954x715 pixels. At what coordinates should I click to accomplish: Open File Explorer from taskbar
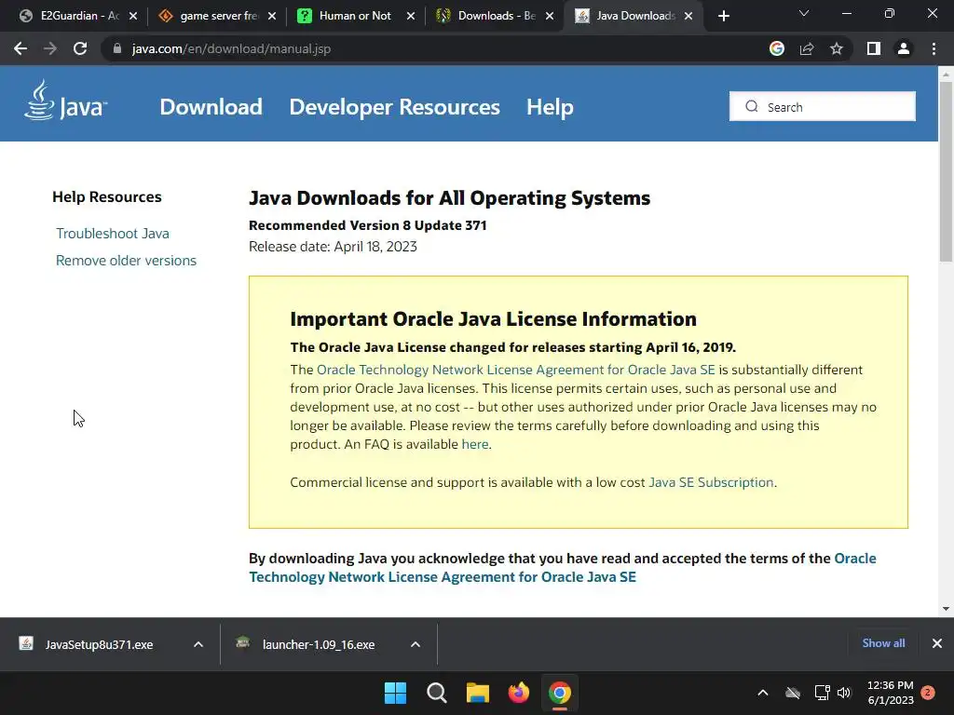478,693
